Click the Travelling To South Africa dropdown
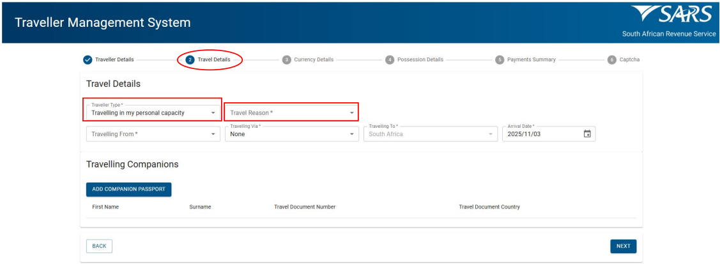 431,134
